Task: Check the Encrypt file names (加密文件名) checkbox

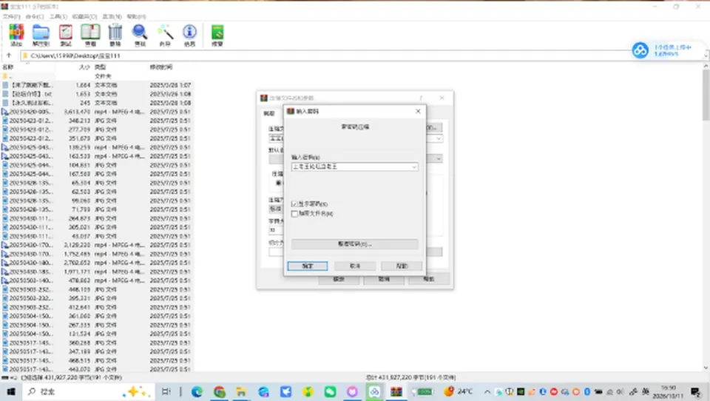Action: tap(294, 213)
